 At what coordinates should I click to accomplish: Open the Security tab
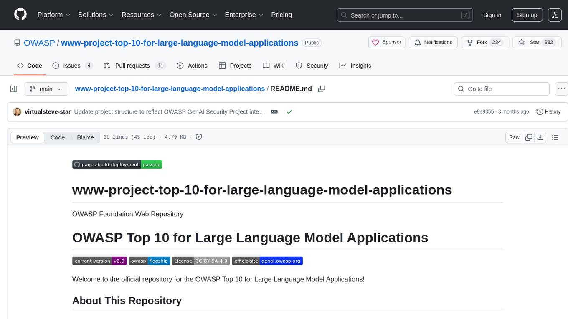pos(312,66)
